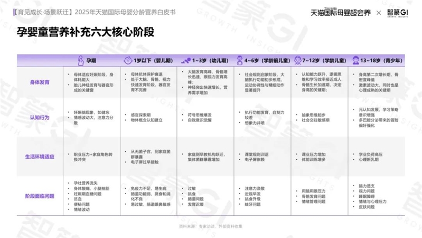Click the text 便秘问题

click(x=81, y=204)
